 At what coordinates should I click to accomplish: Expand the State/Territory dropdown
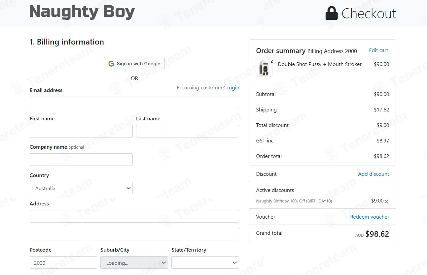(205, 262)
